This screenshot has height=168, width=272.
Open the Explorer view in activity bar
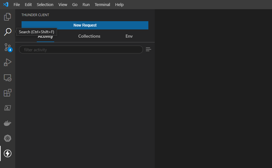8,17
